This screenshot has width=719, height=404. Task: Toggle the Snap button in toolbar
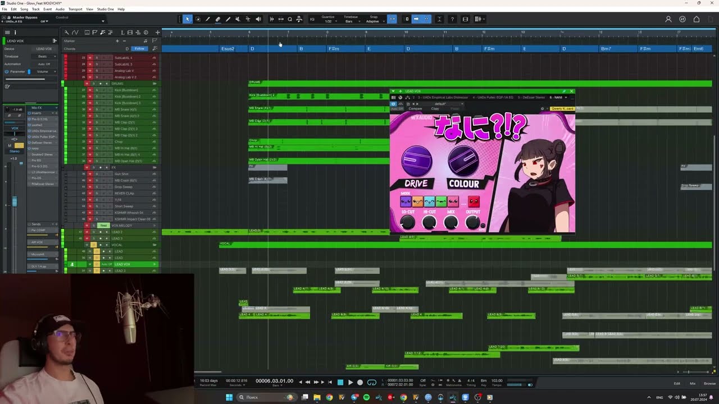(392, 19)
